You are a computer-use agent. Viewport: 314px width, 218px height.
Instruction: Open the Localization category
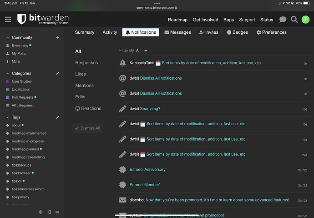pyautogui.click(x=21, y=90)
